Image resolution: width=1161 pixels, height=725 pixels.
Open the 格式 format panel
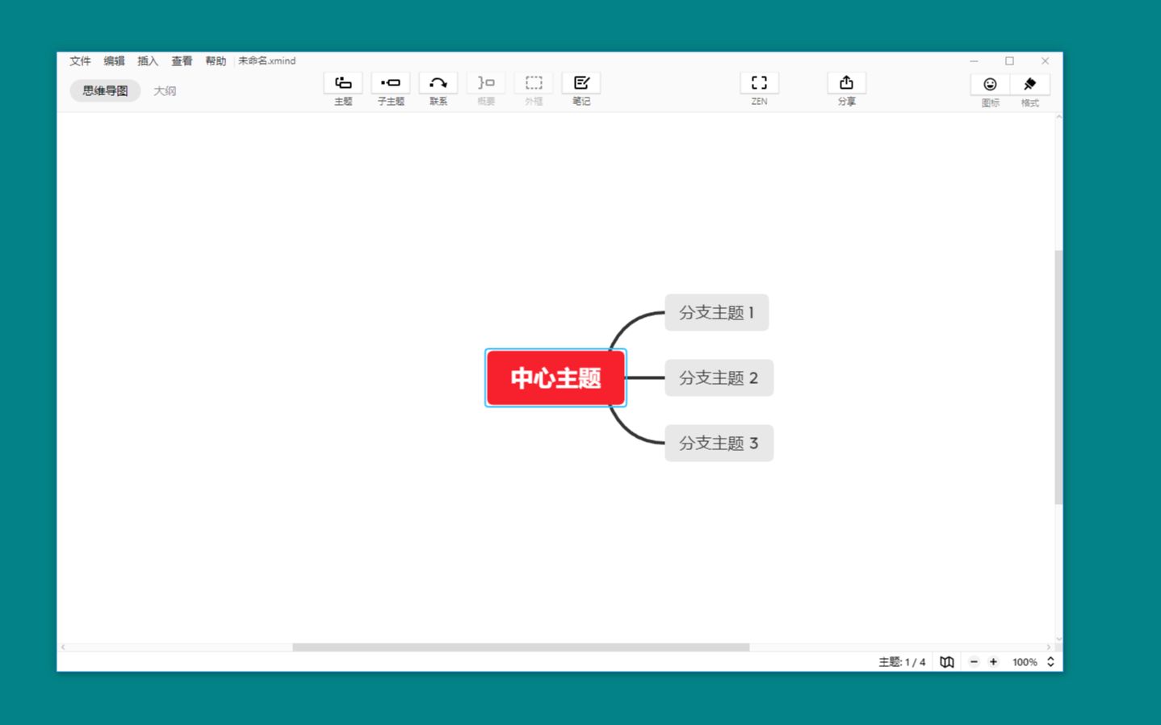pyautogui.click(x=1030, y=85)
